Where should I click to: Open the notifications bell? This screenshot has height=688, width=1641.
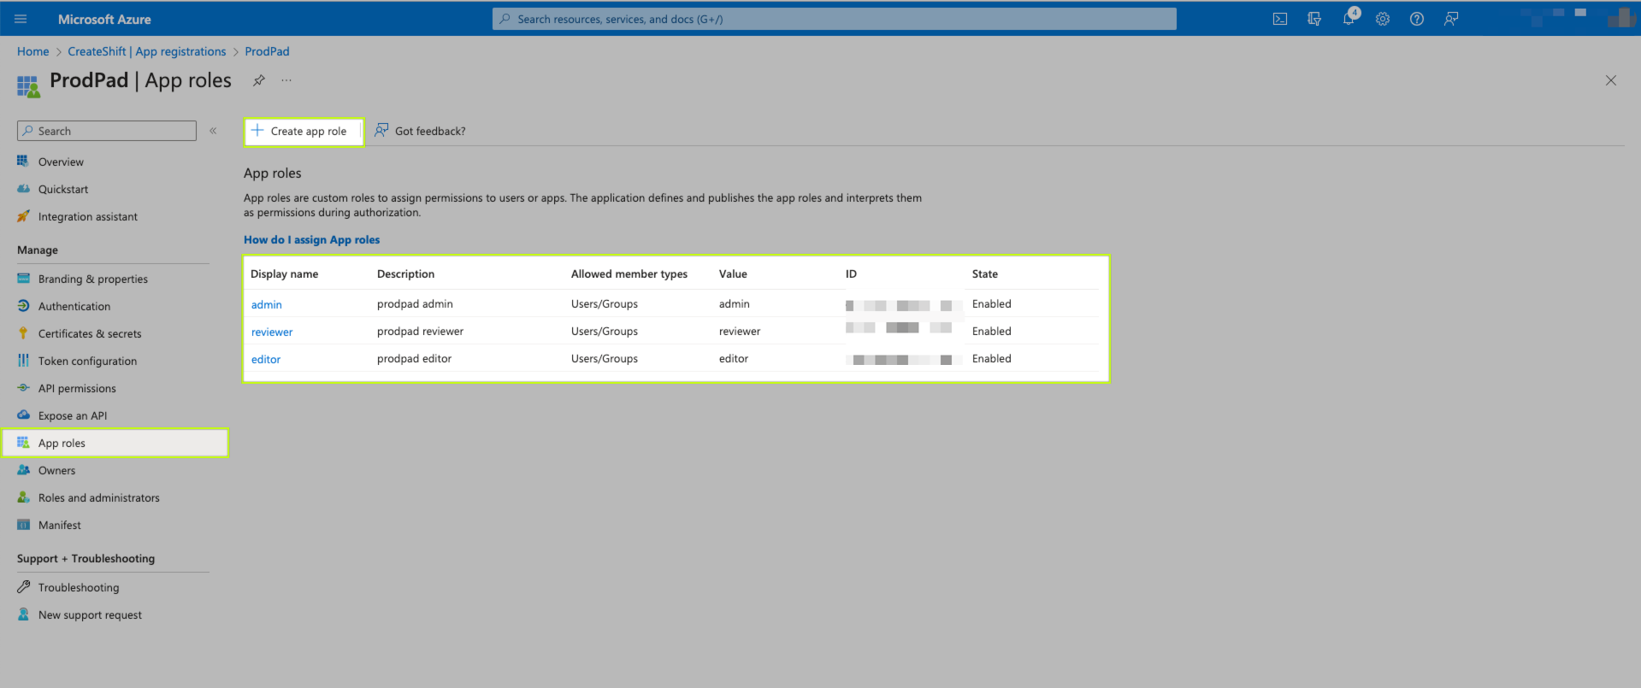(1349, 19)
